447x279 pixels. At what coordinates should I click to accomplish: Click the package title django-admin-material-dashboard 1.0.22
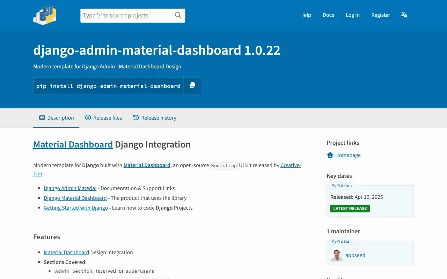(157, 50)
